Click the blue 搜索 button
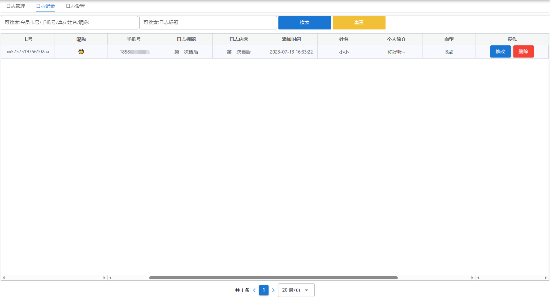Image resolution: width=550 pixels, height=300 pixels. [305, 23]
